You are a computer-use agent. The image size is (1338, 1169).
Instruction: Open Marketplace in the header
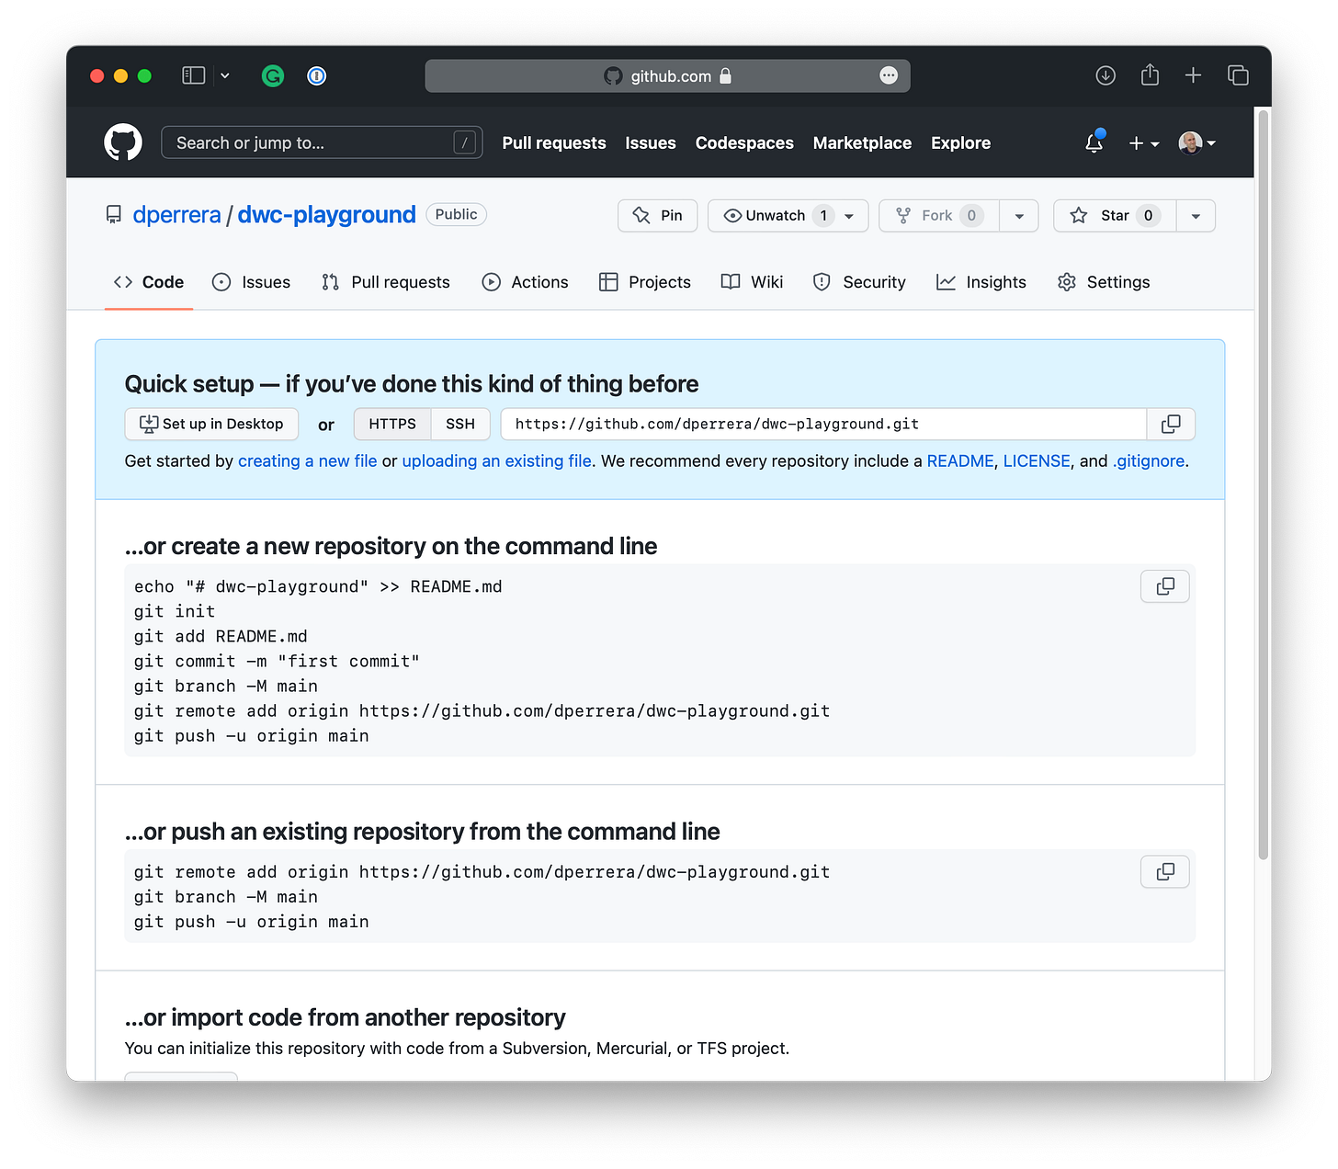(x=862, y=142)
